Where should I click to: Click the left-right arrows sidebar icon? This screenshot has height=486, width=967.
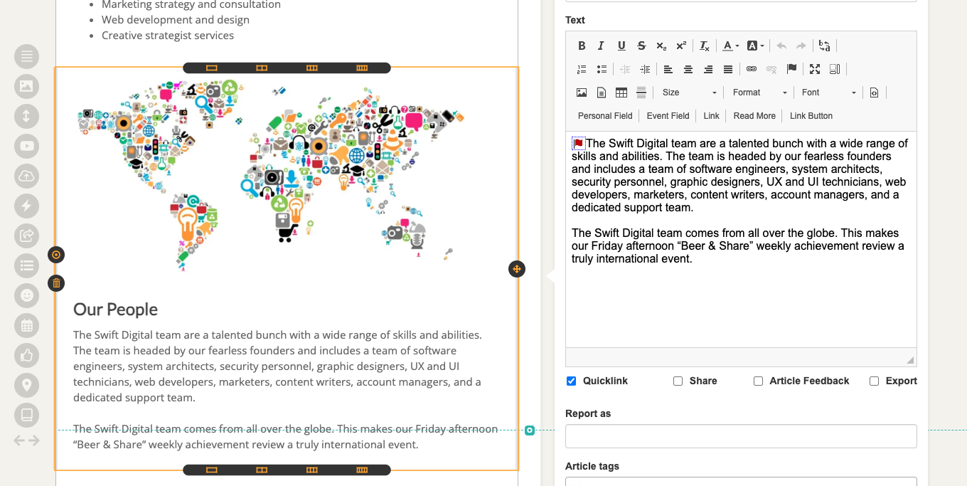(27, 440)
